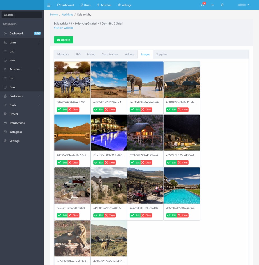The height and width of the screenshot is (265, 259).
Task: Collapse the Users sidebar section
Action: [x=13, y=42]
